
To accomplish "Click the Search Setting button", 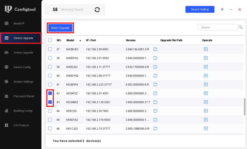I will [200, 10].
